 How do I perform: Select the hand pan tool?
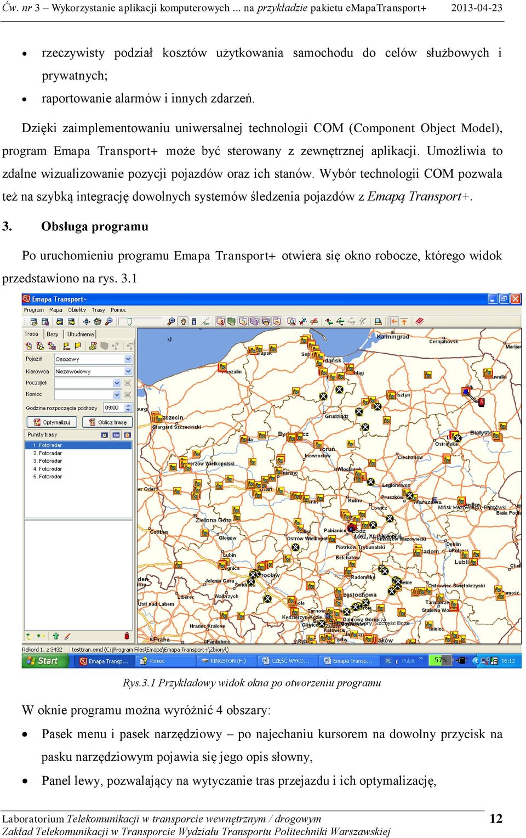pos(183,322)
